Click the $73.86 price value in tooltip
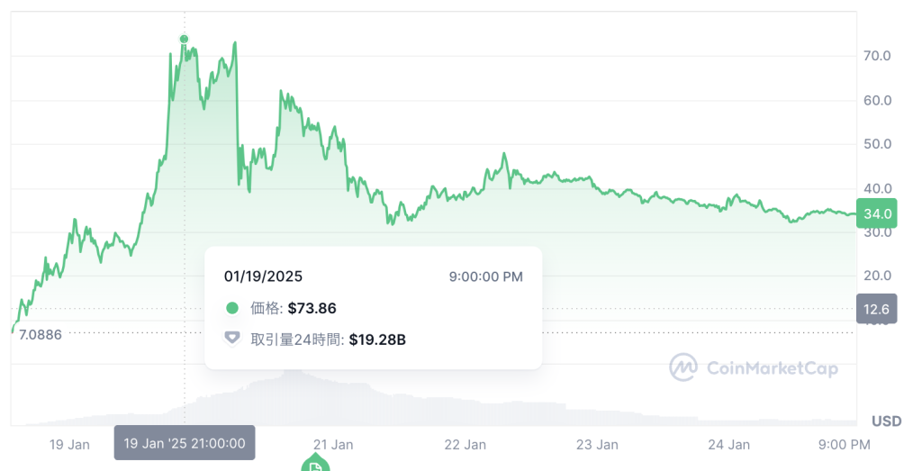 312,308
